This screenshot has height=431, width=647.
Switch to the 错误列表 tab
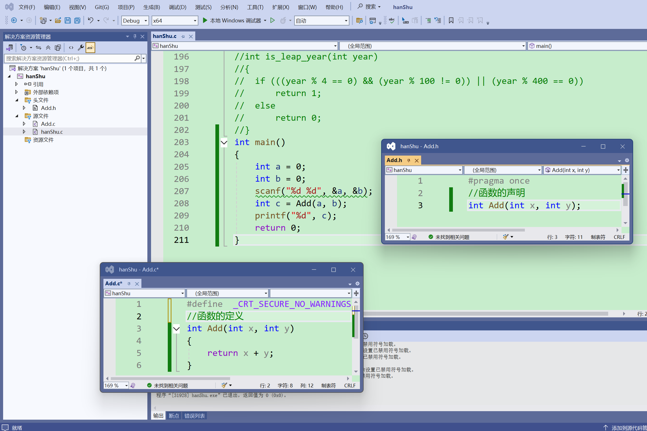tap(195, 416)
